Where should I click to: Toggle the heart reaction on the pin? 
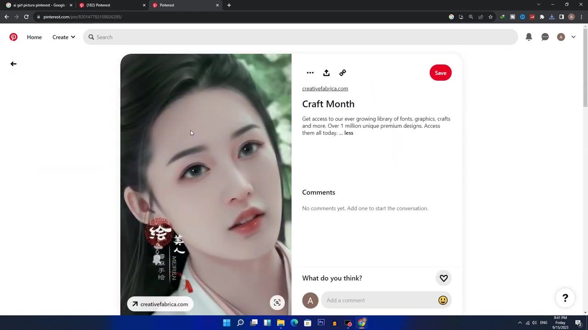click(444, 278)
